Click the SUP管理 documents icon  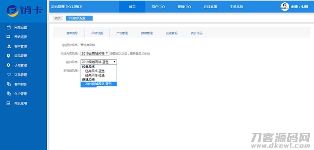pyautogui.click(x=9, y=94)
